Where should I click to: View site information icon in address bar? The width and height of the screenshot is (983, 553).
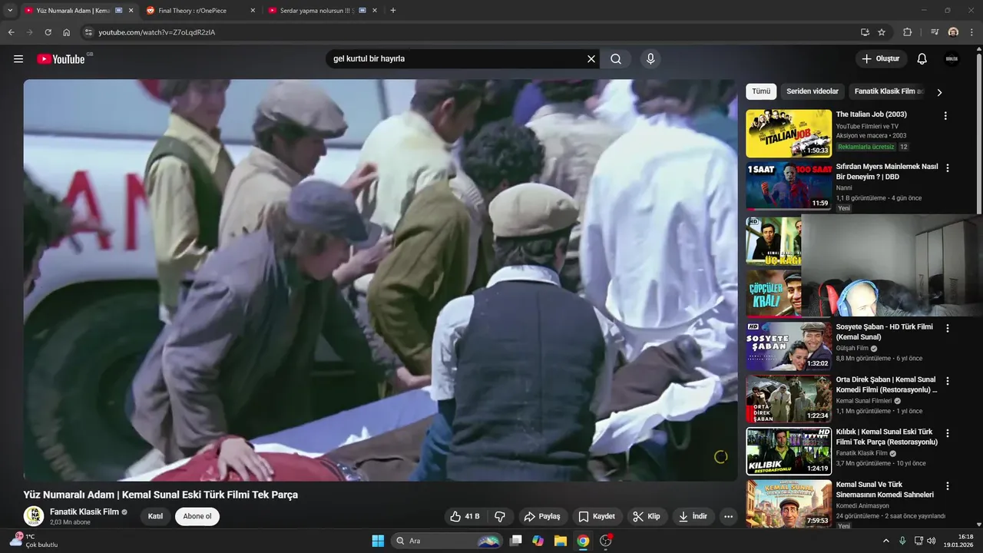coord(88,32)
